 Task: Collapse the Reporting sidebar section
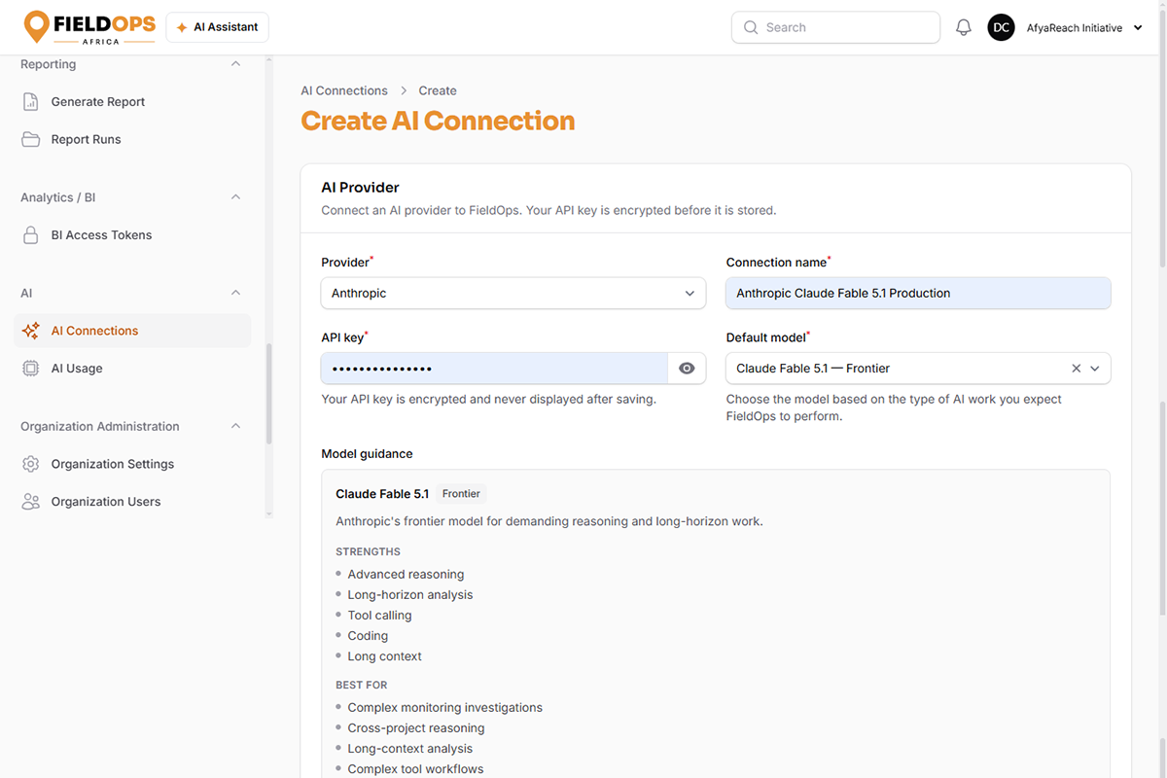coord(235,64)
